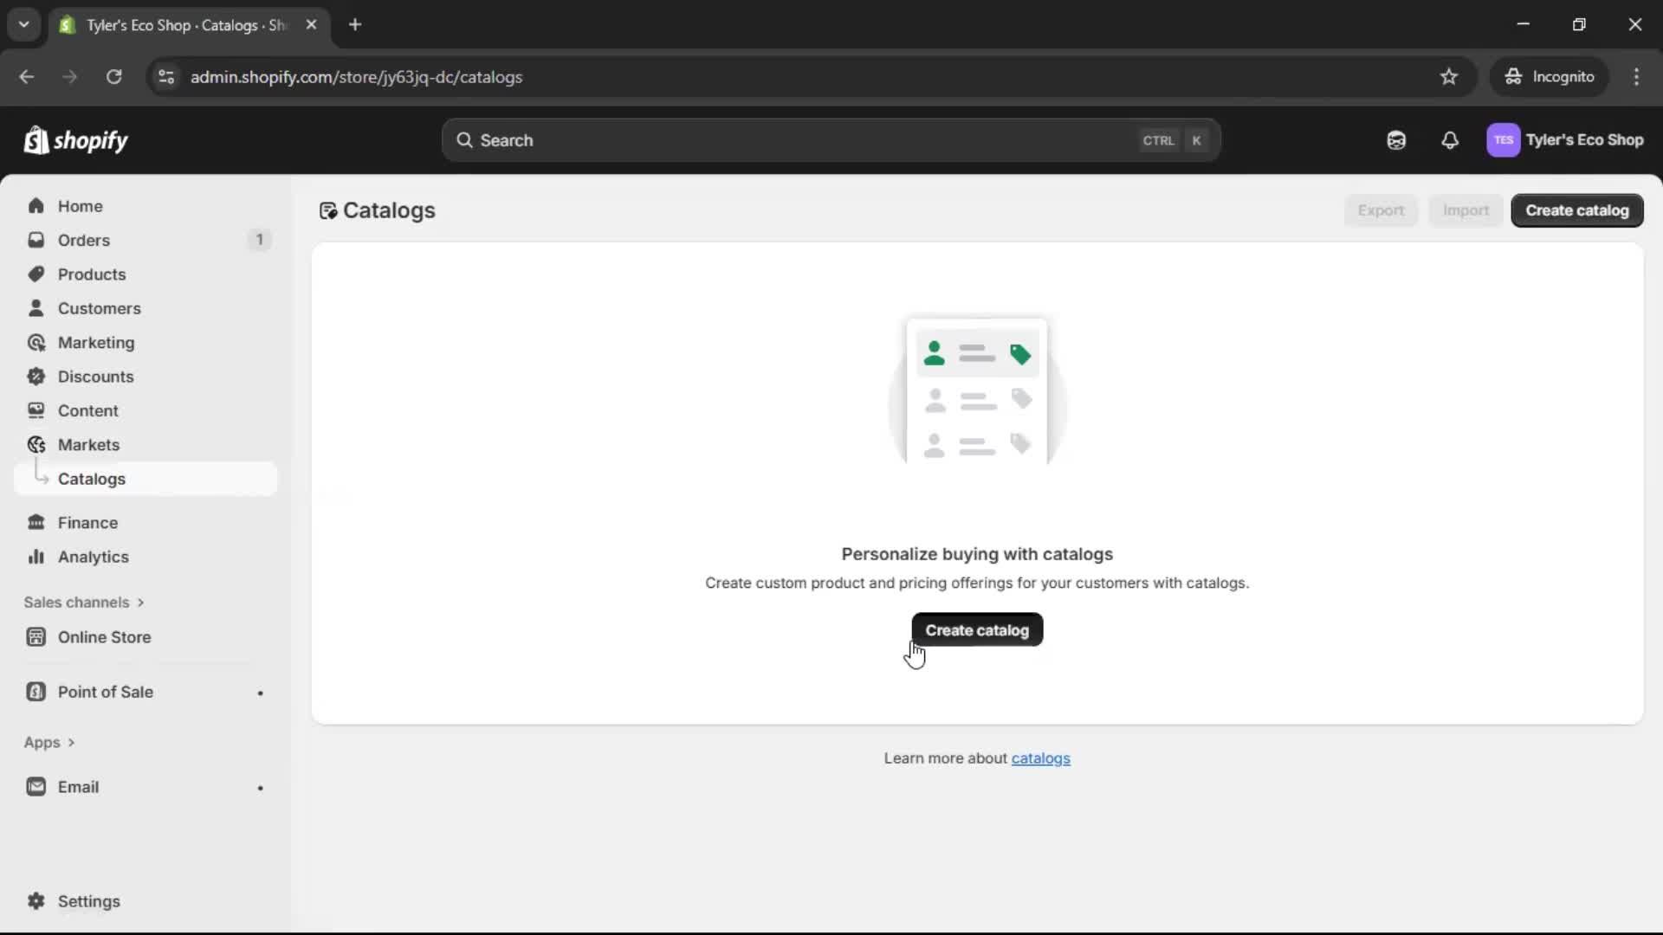This screenshot has height=935, width=1663.
Task: Open the catalogs learn more link
Action: pyautogui.click(x=1041, y=758)
